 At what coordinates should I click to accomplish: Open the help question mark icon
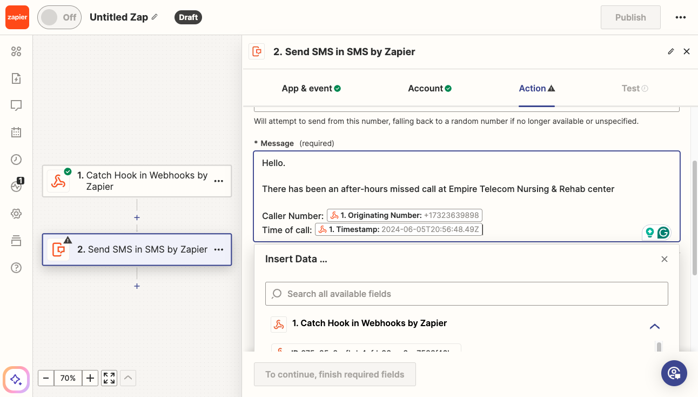point(16,268)
